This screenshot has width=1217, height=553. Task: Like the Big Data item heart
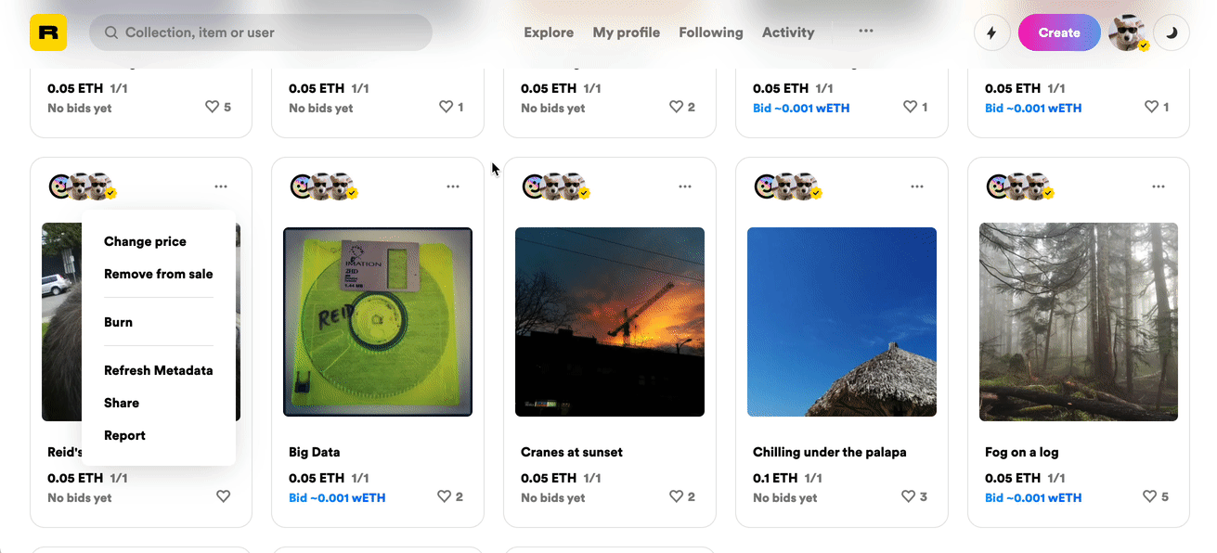point(445,496)
